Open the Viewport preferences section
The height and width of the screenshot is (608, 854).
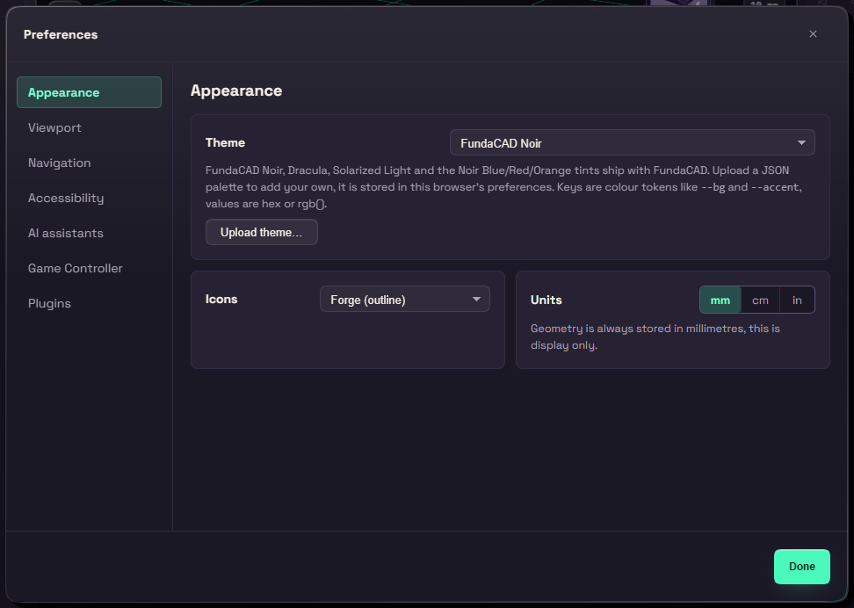[89, 127]
